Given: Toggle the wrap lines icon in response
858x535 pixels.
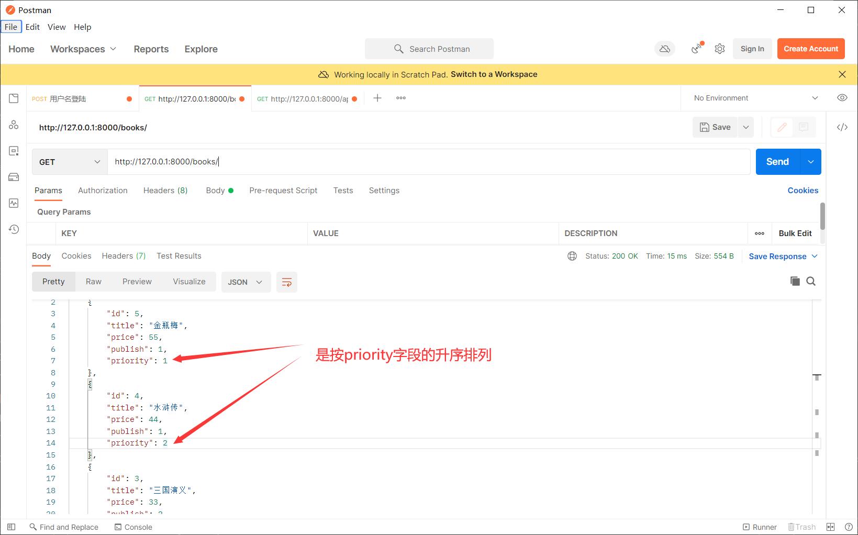Looking at the screenshot, I should (287, 282).
